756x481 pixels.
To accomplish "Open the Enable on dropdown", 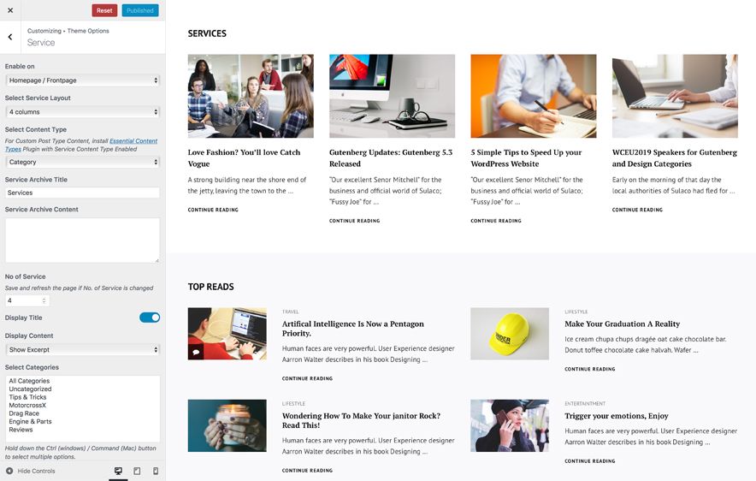I will tap(82, 80).
